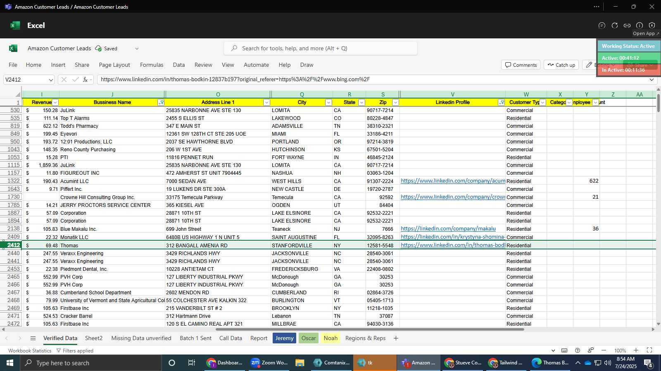Open the Formulas ribbon tab
The width and height of the screenshot is (661, 371).
(152, 65)
